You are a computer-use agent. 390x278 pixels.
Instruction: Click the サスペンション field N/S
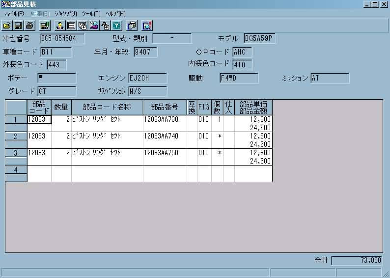(x=148, y=91)
